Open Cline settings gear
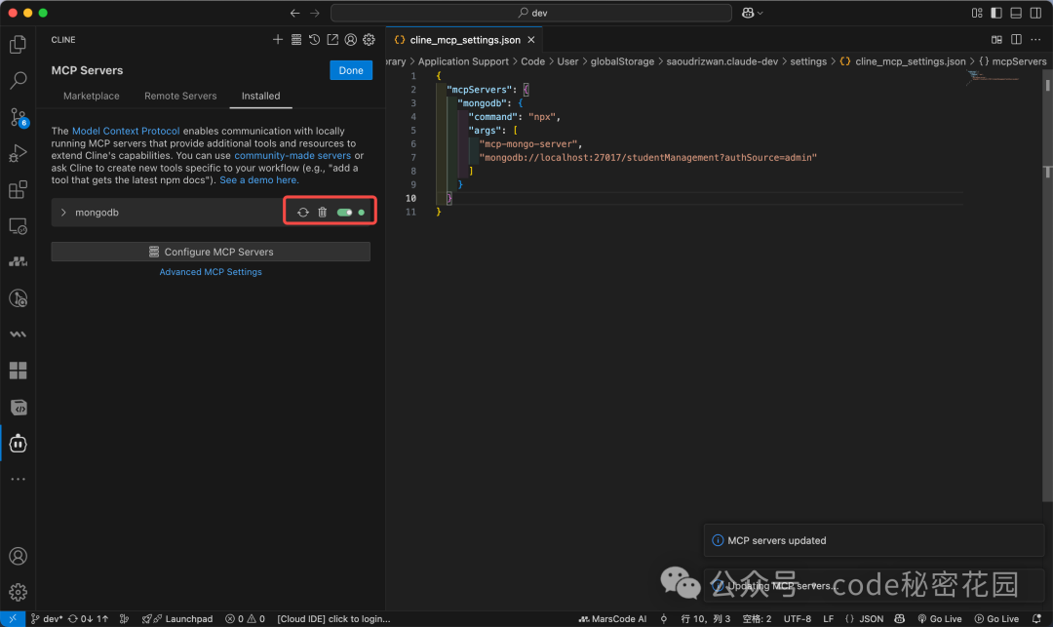Image resolution: width=1053 pixels, height=627 pixels. point(369,39)
